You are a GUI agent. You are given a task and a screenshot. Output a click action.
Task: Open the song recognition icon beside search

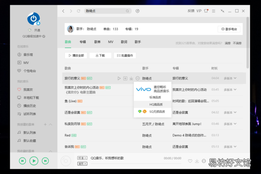[138, 11]
